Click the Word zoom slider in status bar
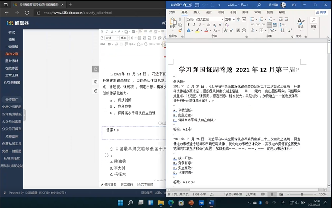This screenshot has height=208, width=332. click(303, 194)
